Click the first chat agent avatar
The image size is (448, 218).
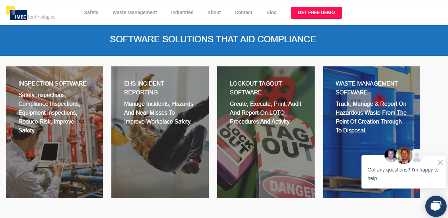pyautogui.click(x=391, y=156)
